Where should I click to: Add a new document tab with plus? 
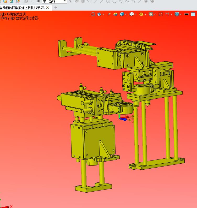tap(56, 8)
